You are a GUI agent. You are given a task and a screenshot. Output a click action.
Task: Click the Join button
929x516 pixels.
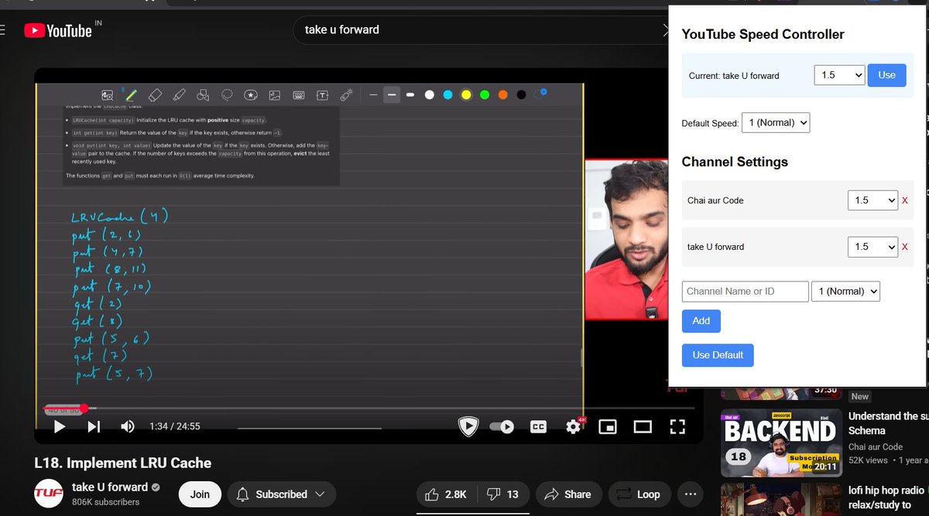[200, 494]
